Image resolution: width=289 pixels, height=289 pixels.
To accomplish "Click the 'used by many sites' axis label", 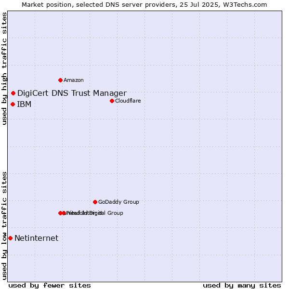I will [x=242, y=286].
